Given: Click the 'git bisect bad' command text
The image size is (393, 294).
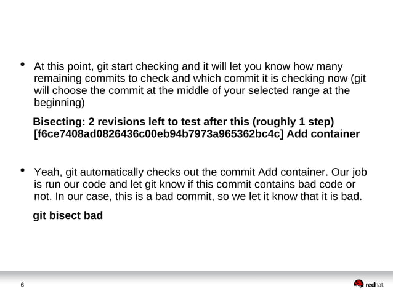Looking at the screenshot, I should pos(68,215).
